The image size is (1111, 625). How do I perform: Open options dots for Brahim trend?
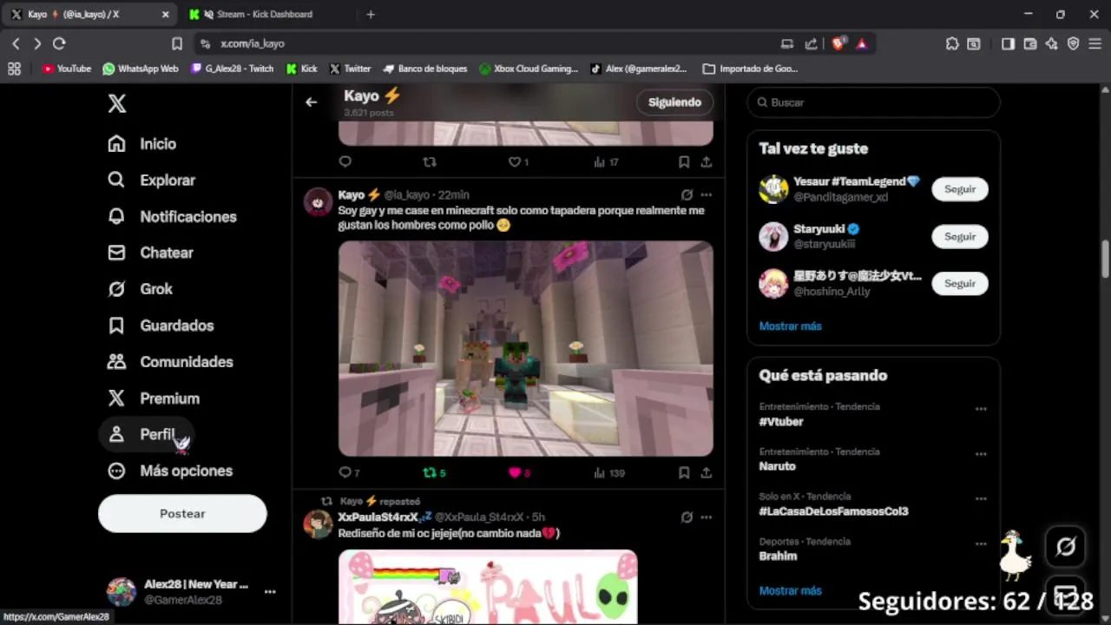(x=981, y=543)
